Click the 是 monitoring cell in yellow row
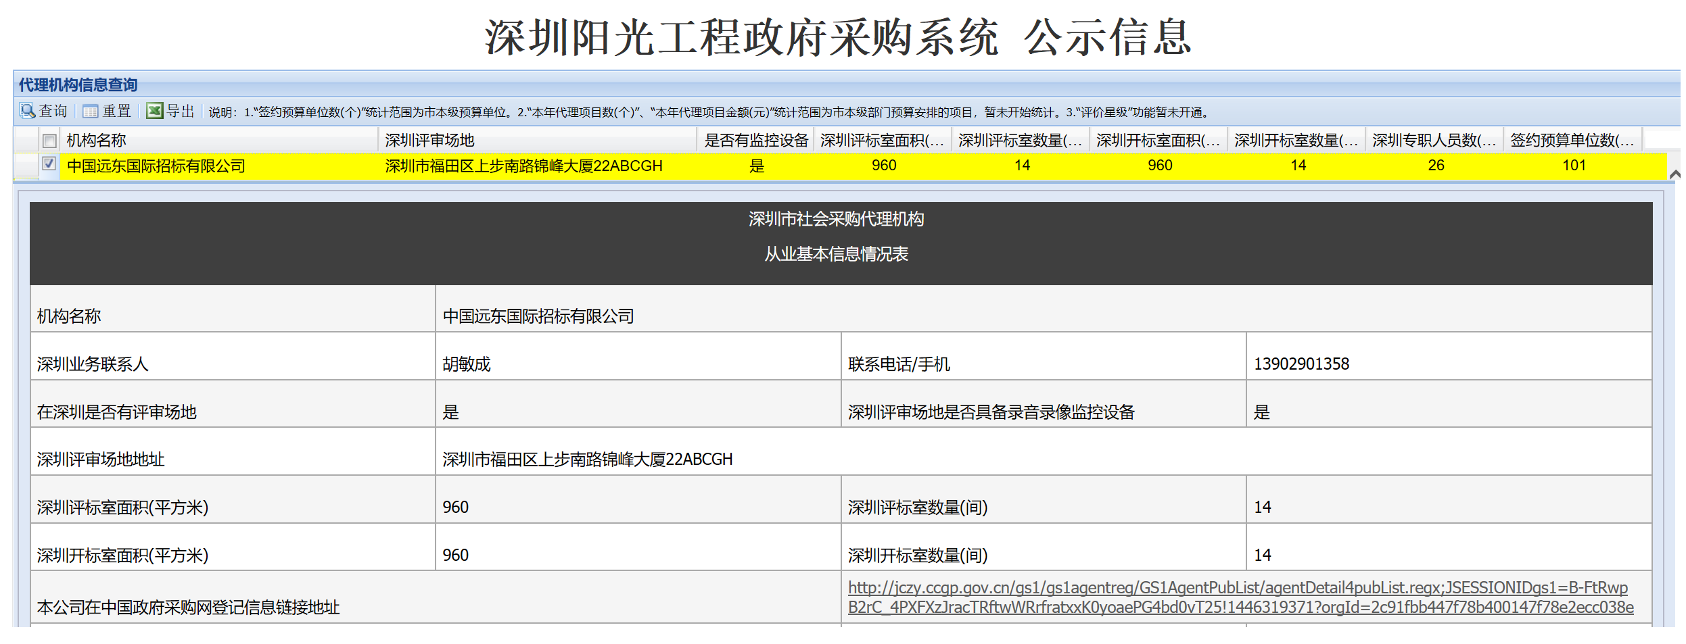 (x=756, y=166)
